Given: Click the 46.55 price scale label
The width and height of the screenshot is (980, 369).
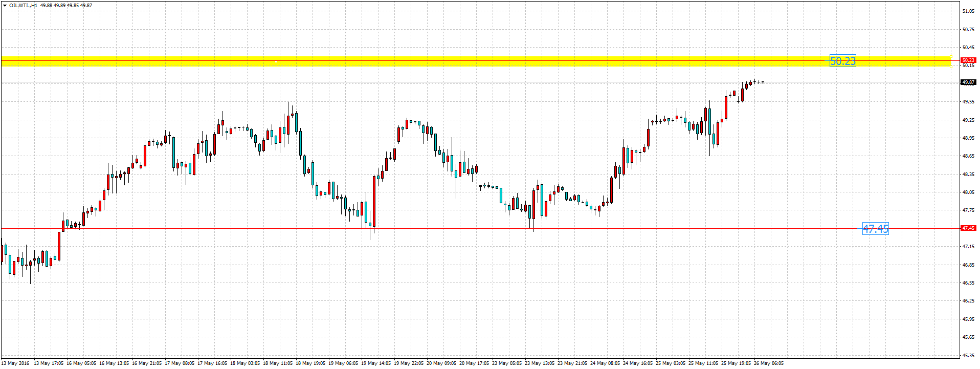Looking at the screenshot, I should point(968,283).
